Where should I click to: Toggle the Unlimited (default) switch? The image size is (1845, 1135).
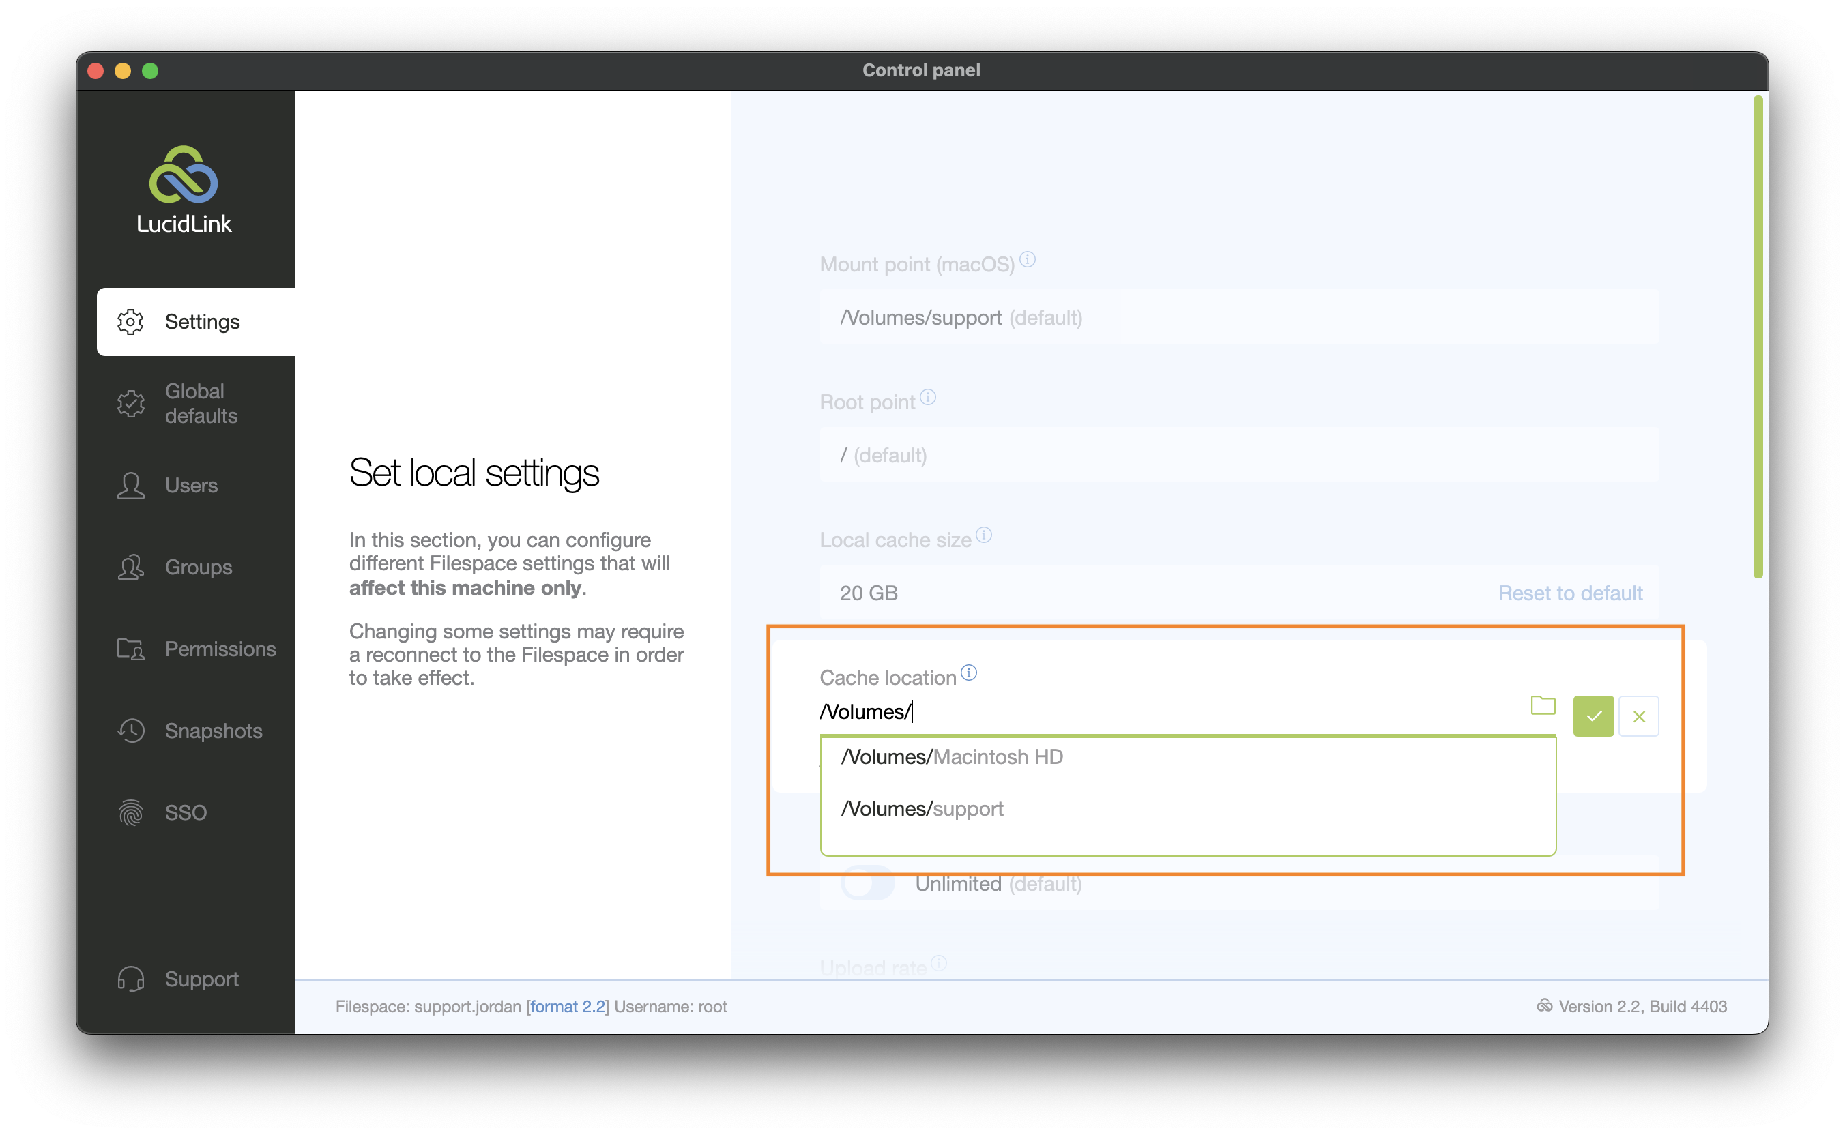click(868, 883)
